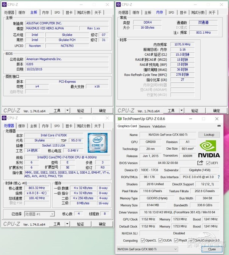This screenshot has height=255, width=229.
Task: Click 验证 in the Intel Core i7 window
Action: tap(81, 224)
